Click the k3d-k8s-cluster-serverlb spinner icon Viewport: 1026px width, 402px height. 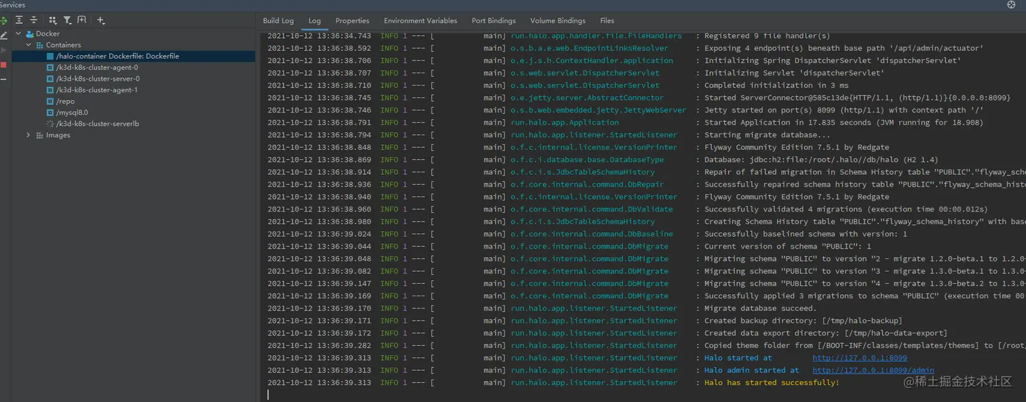(x=50, y=124)
